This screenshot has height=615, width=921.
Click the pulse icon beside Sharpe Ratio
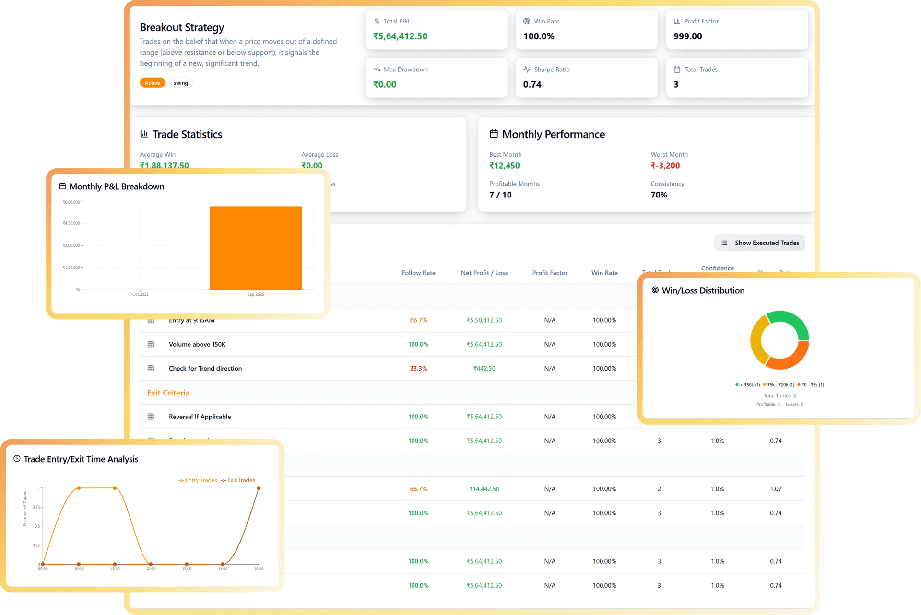[x=527, y=70]
